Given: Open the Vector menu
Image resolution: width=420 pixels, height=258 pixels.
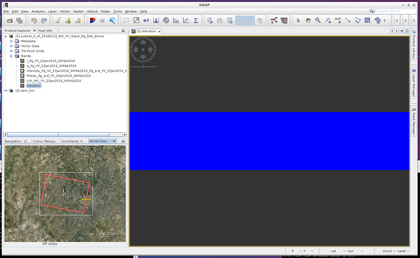Looking at the screenshot, I should click(x=65, y=12).
